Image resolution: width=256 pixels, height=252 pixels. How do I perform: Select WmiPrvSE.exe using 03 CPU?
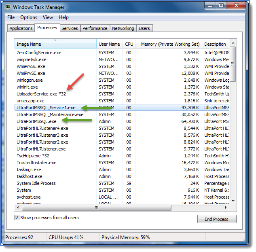click(x=122, y=73)
